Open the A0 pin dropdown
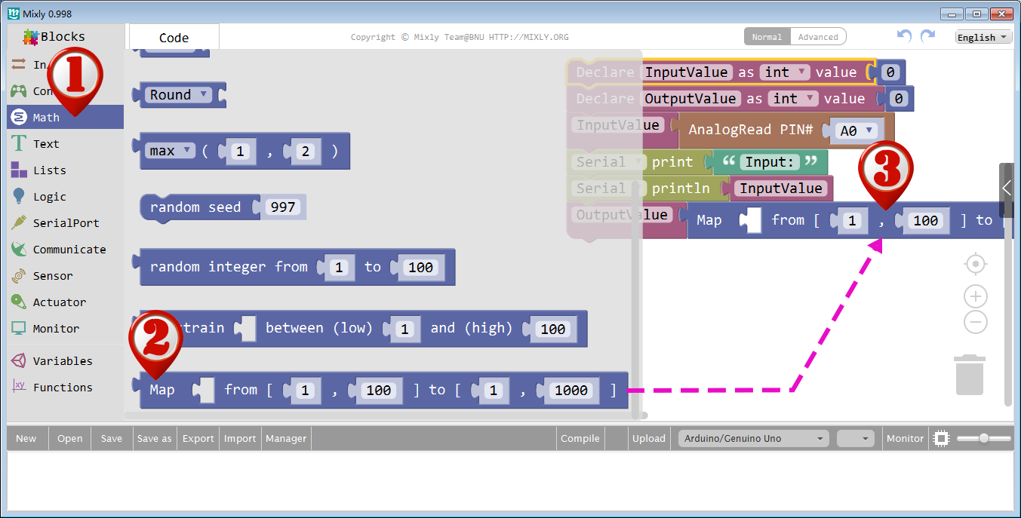 click(x=857, y=130)
